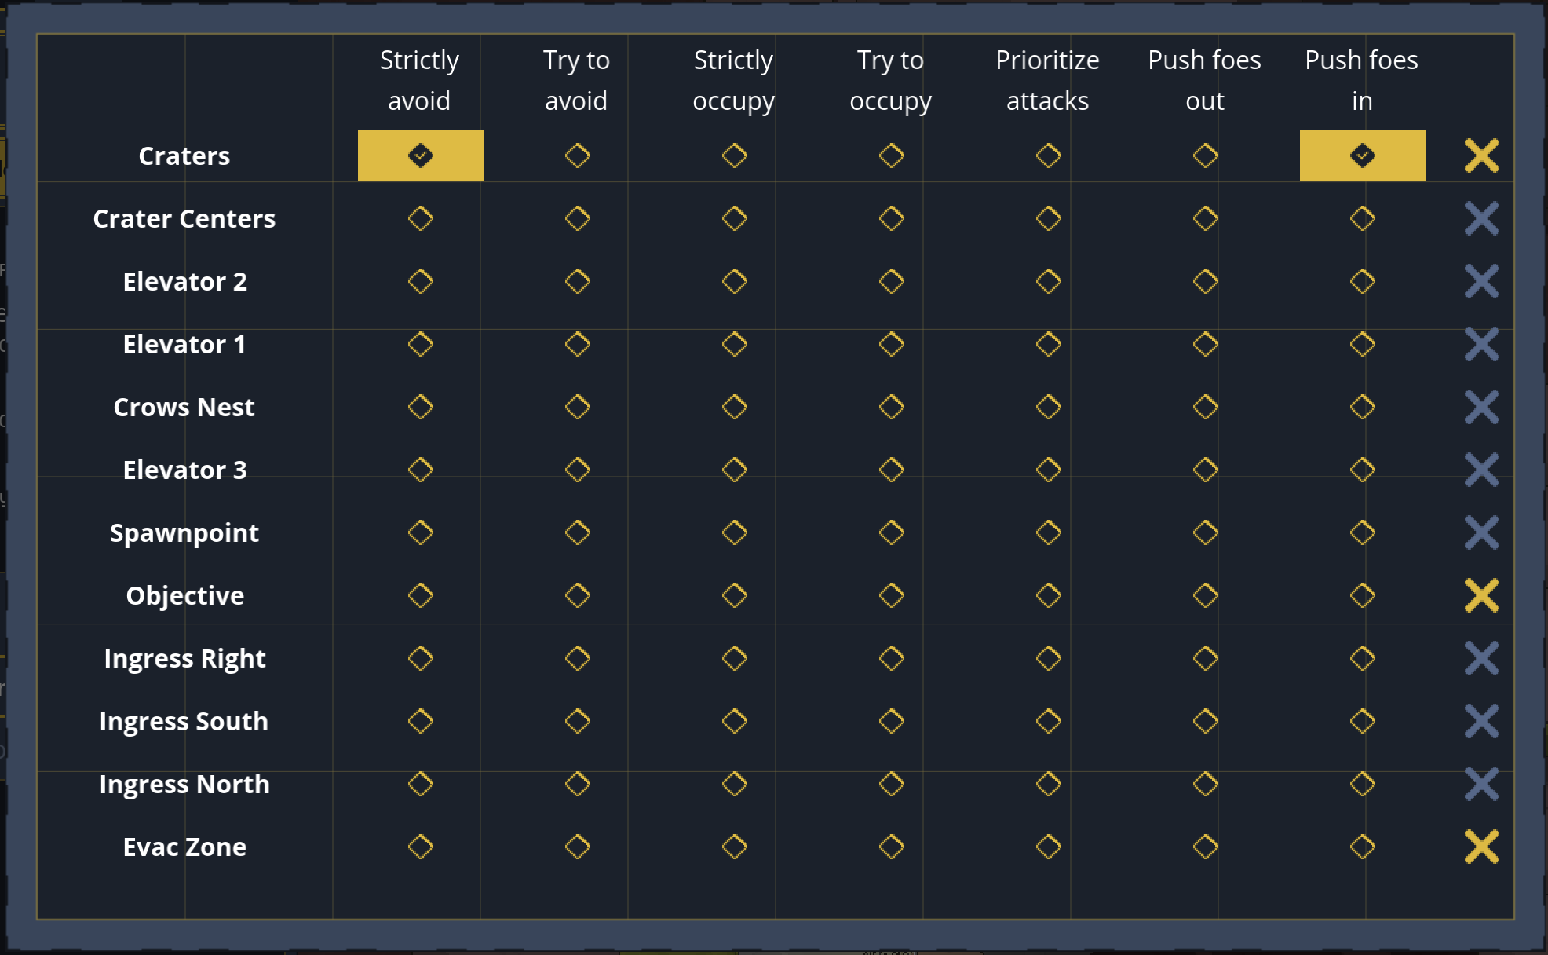
Task: Check Strictly avoid for Crater Centers
Action: (x=421, y=218)
